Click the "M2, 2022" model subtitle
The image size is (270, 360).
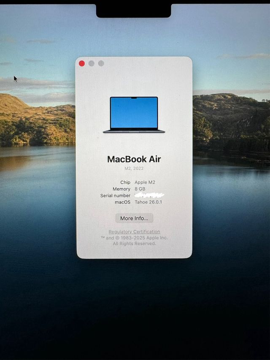tap(134, 168)
